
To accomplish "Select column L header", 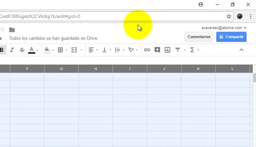I will [233, 69].
